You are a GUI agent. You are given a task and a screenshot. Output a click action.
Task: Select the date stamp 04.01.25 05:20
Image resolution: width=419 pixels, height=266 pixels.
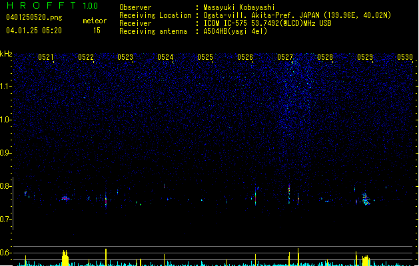(x=34, y=31)
